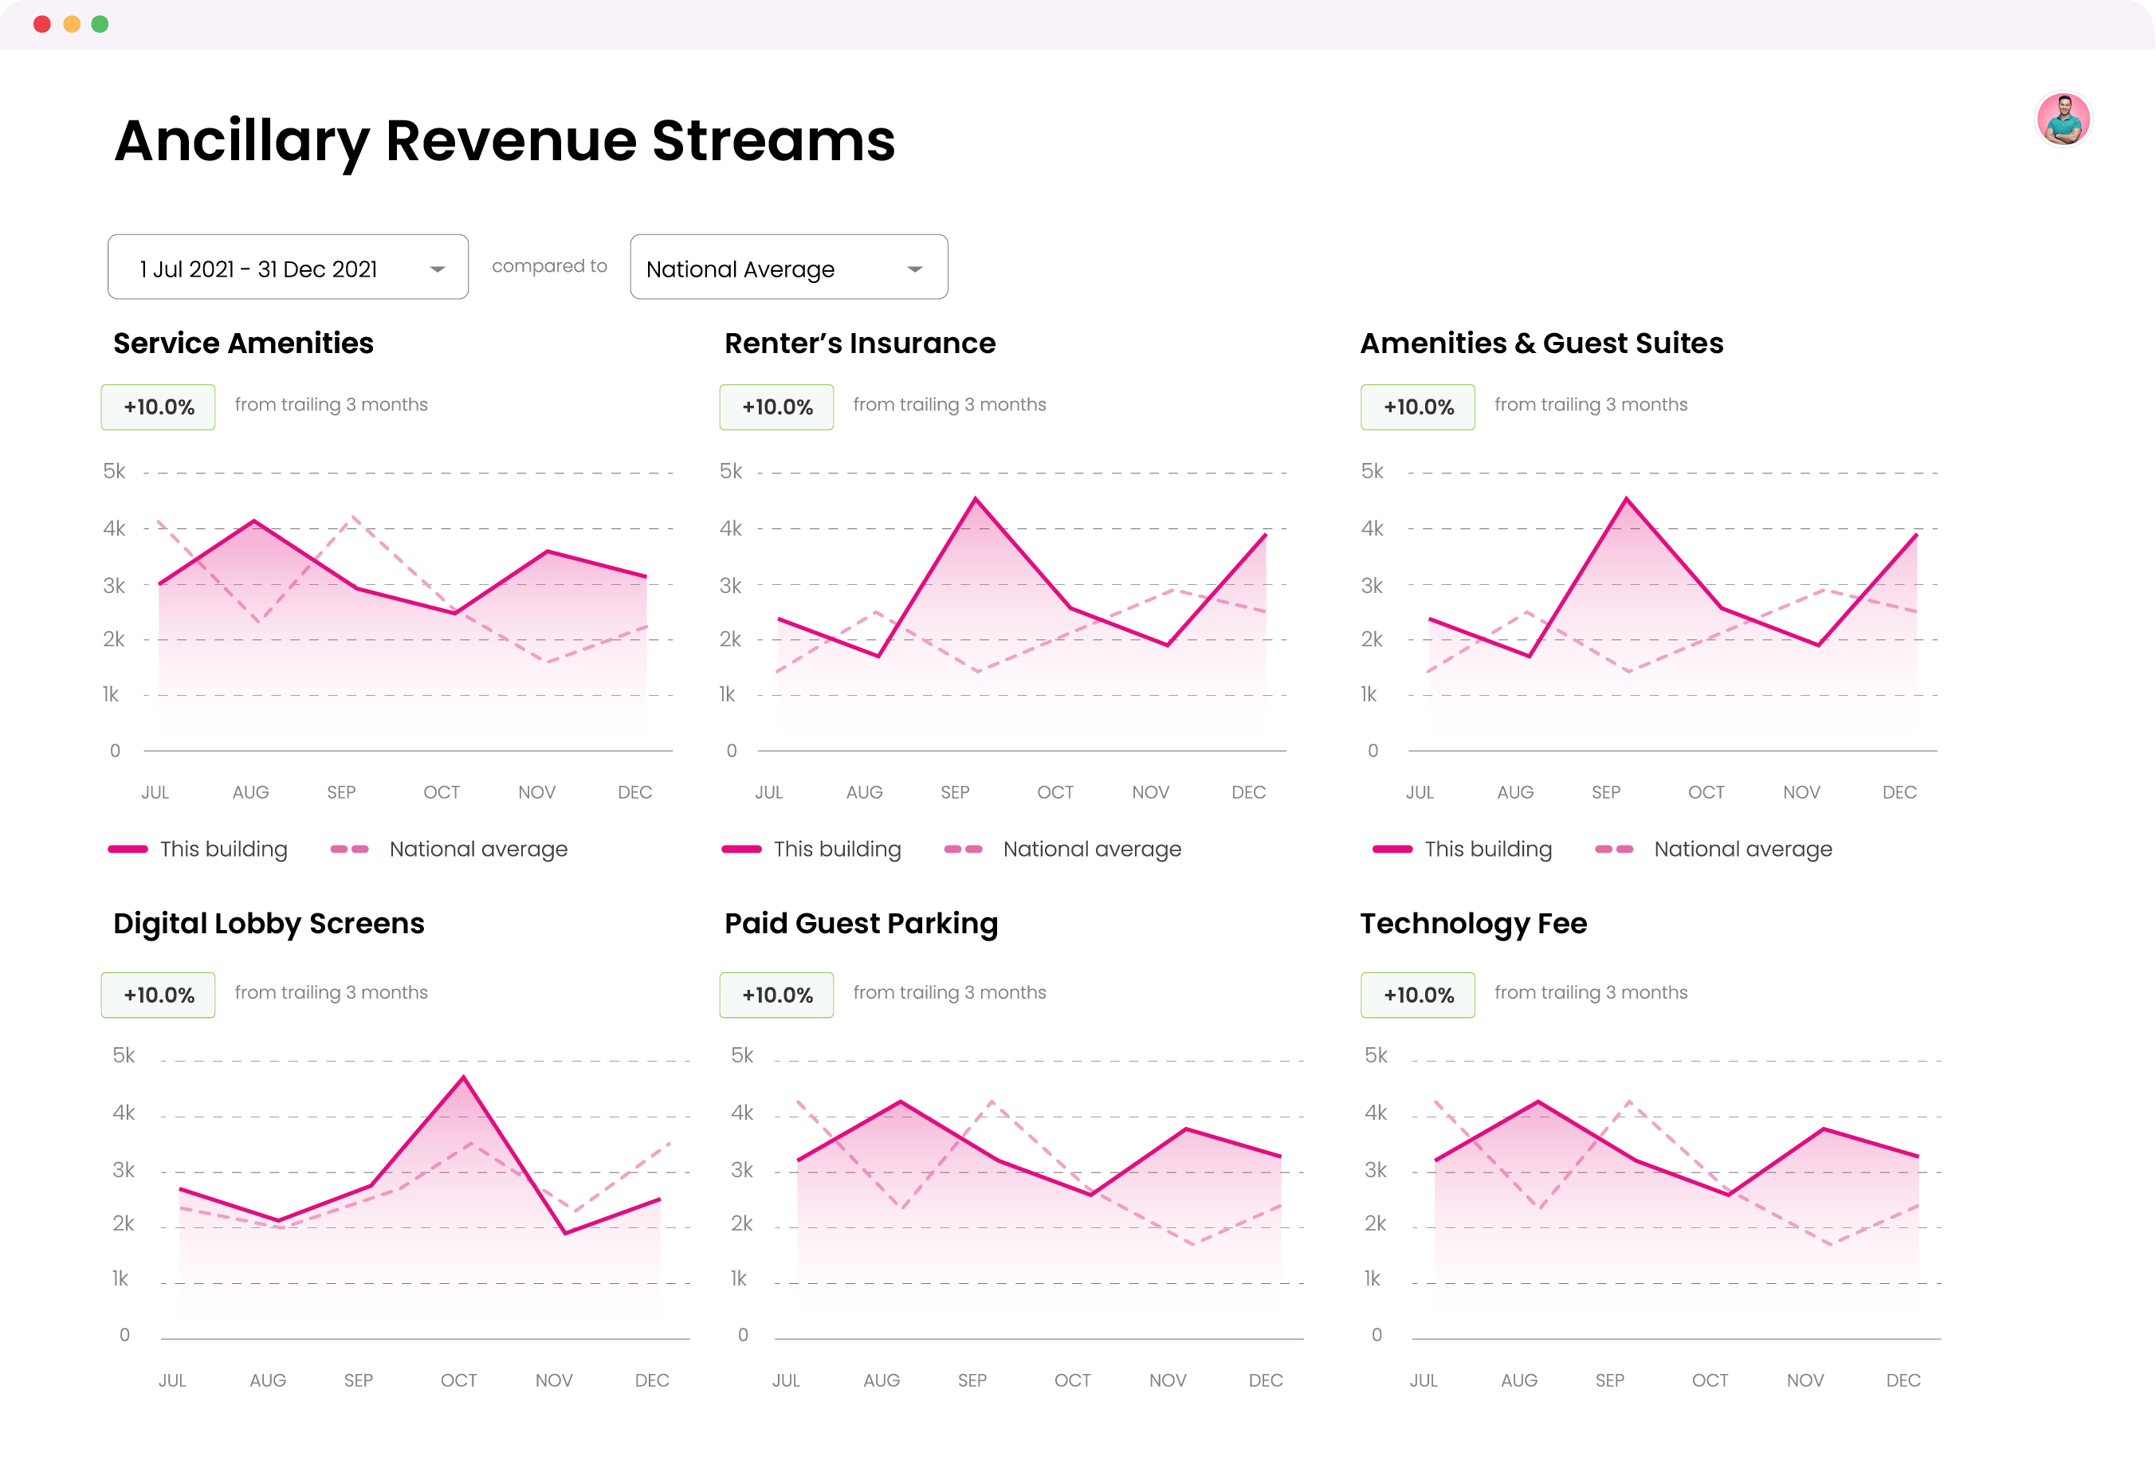Screen dimensions: 2156x1480
Task: Toggle This building legend in Service Amenities
Action: pyautogui.click(x=222, y=849)
